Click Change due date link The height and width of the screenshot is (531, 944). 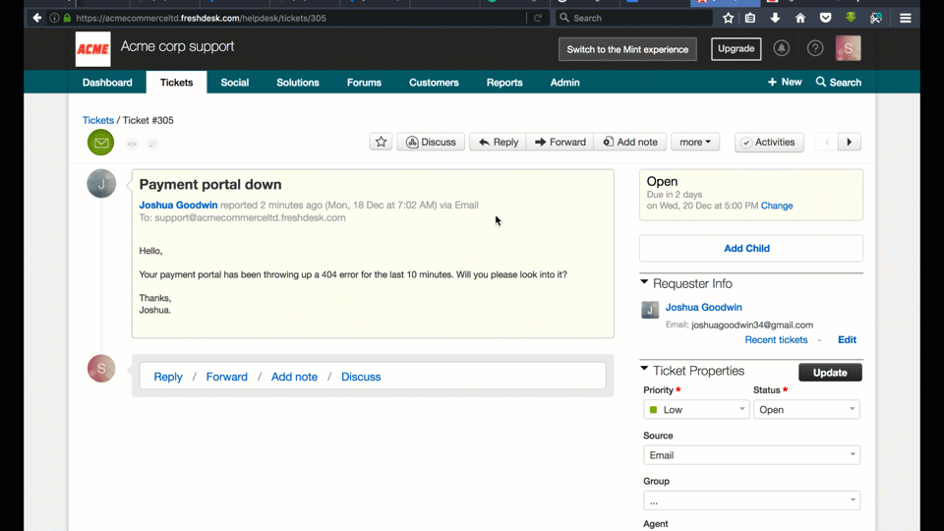point(777,206)
